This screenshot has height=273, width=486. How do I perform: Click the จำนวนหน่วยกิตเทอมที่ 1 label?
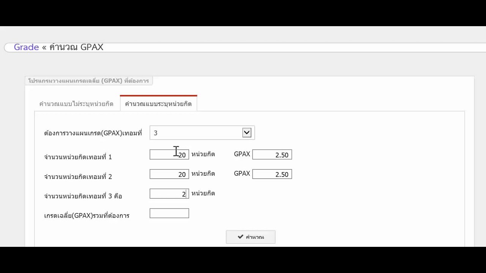coord(78,157)
